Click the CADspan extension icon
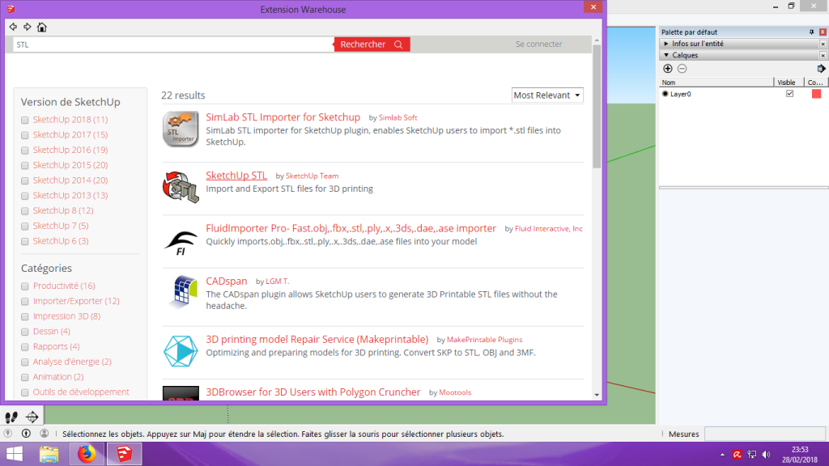The height and width of the screenshot is (466, 829). (x=182, y=291)
